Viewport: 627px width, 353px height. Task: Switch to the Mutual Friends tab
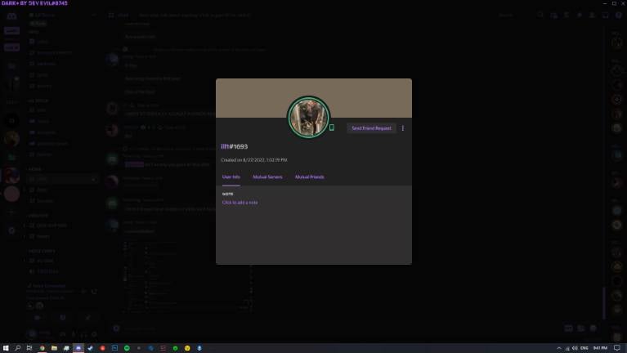[x=310, y=176]
